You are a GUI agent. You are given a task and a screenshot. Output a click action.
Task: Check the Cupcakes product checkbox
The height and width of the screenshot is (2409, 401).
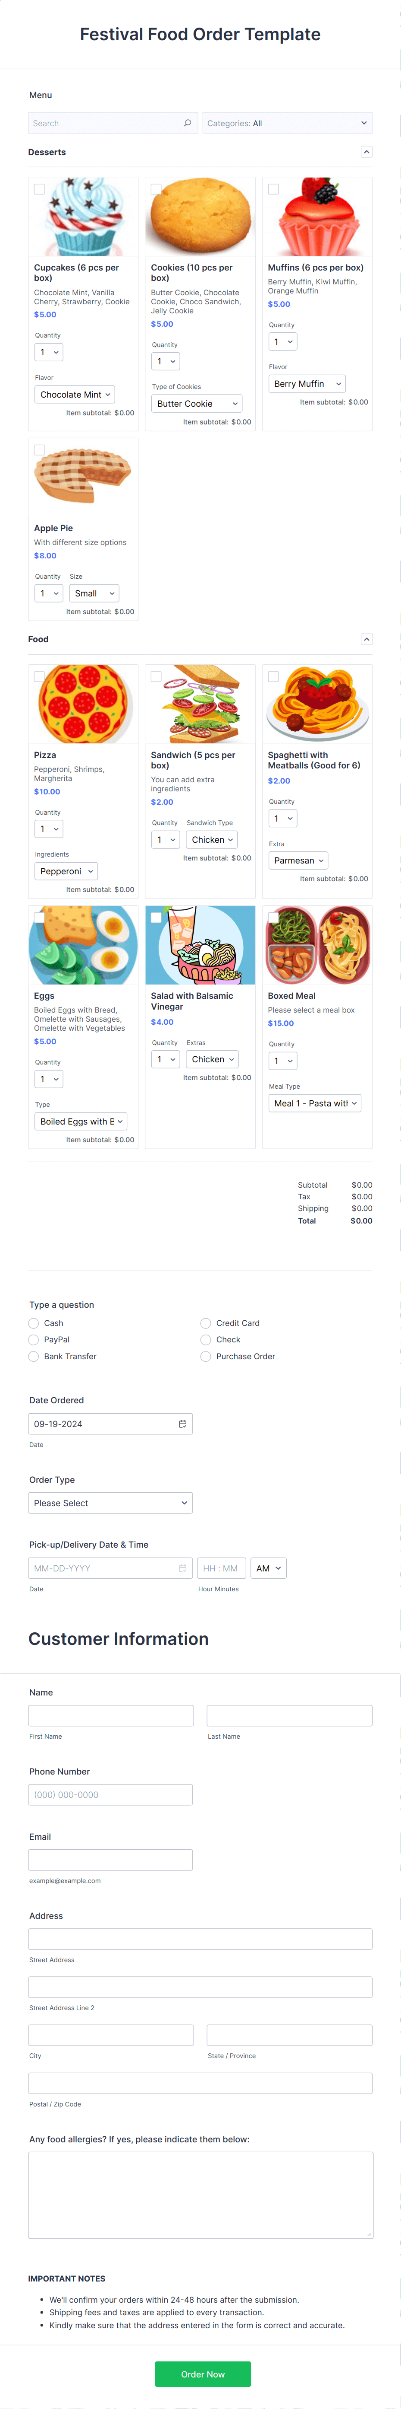pyautogui.click(x=38, y=189)
